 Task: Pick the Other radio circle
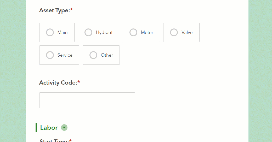coord(93,55)
